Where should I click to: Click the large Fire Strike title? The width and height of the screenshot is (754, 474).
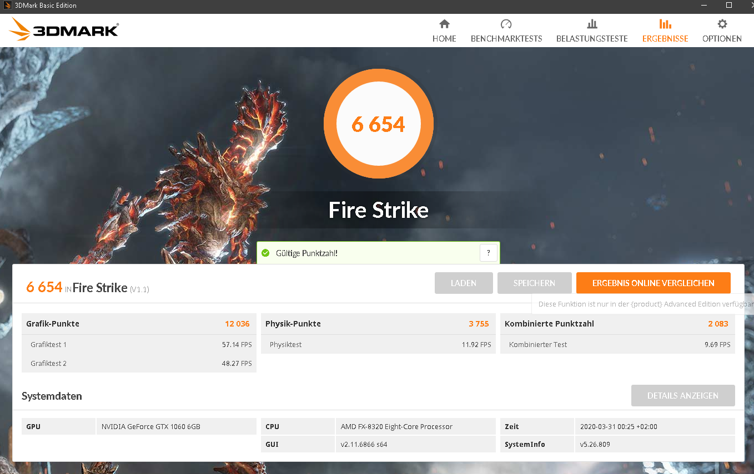tap(379, 210)
